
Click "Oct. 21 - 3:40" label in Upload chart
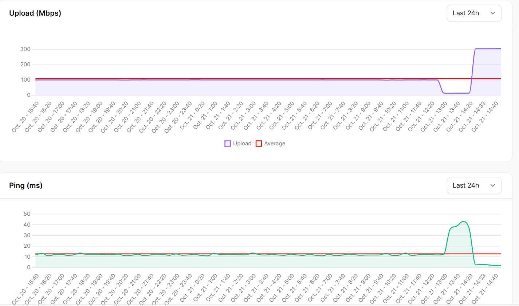click(x=256, y=114)
